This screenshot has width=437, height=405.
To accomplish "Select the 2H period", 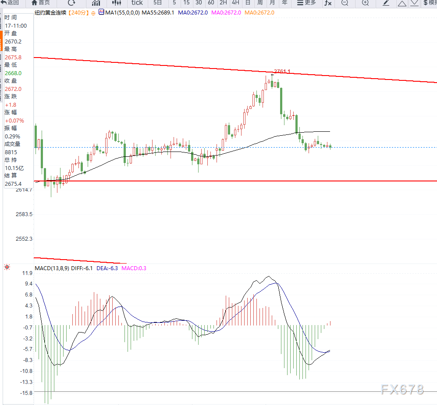I will (223, 3).
